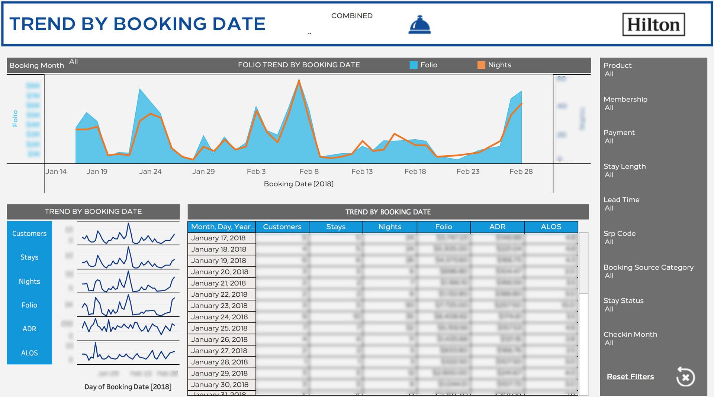Sort by Customers column header
The width and height of the screenshot is (714, 397).
coord(282,227)
